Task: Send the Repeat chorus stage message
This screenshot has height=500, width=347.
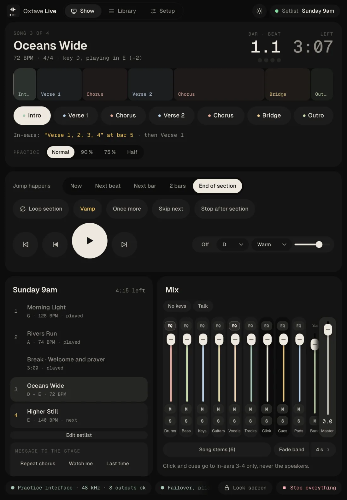Action: [x=38, y=463]
